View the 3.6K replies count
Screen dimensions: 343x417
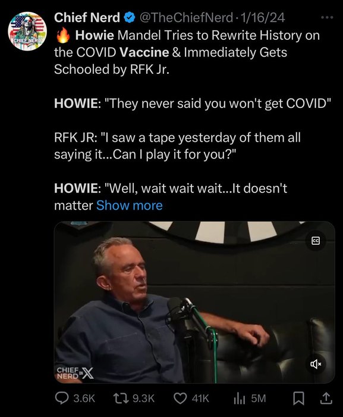(x=84, y=399)
